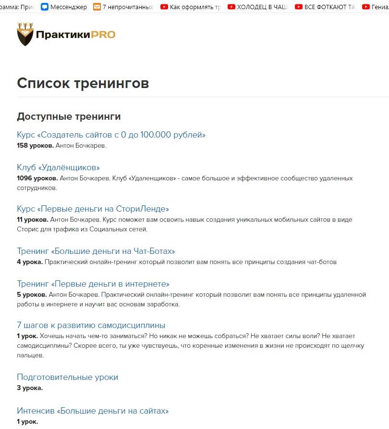Open intensive «Большие деньги на сайтах»
The height and width of the screenshot is (429, 389).
93,411
